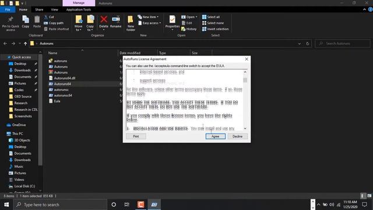Click Select none in the ribbon
The image size is (373, 210).
(213, 23)
